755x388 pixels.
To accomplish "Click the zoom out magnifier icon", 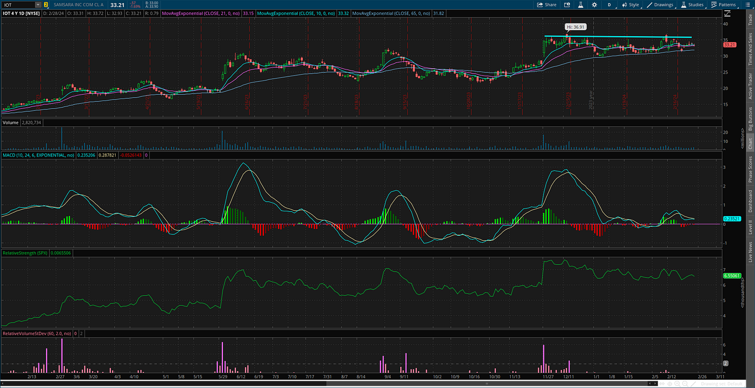I will pyautogui.click(x=685, y=383).
